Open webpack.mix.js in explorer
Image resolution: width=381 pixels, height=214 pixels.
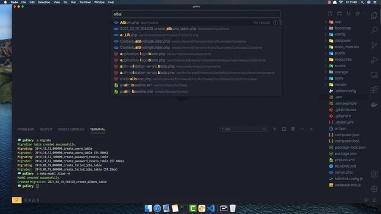tap(348, 185)
